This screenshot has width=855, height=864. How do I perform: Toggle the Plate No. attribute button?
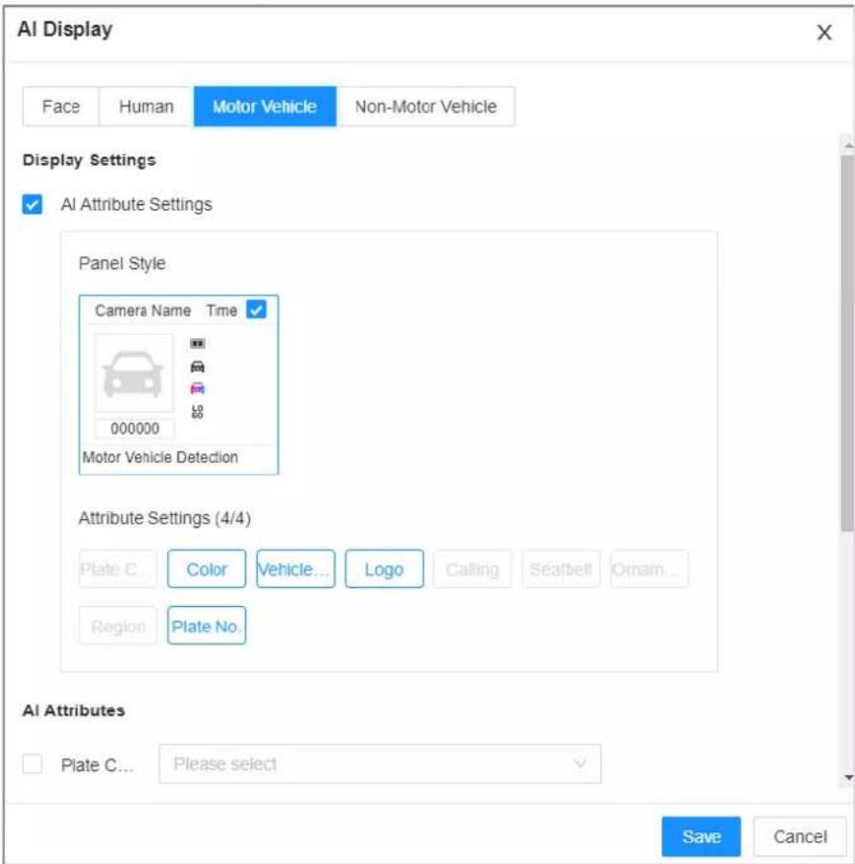207,626
